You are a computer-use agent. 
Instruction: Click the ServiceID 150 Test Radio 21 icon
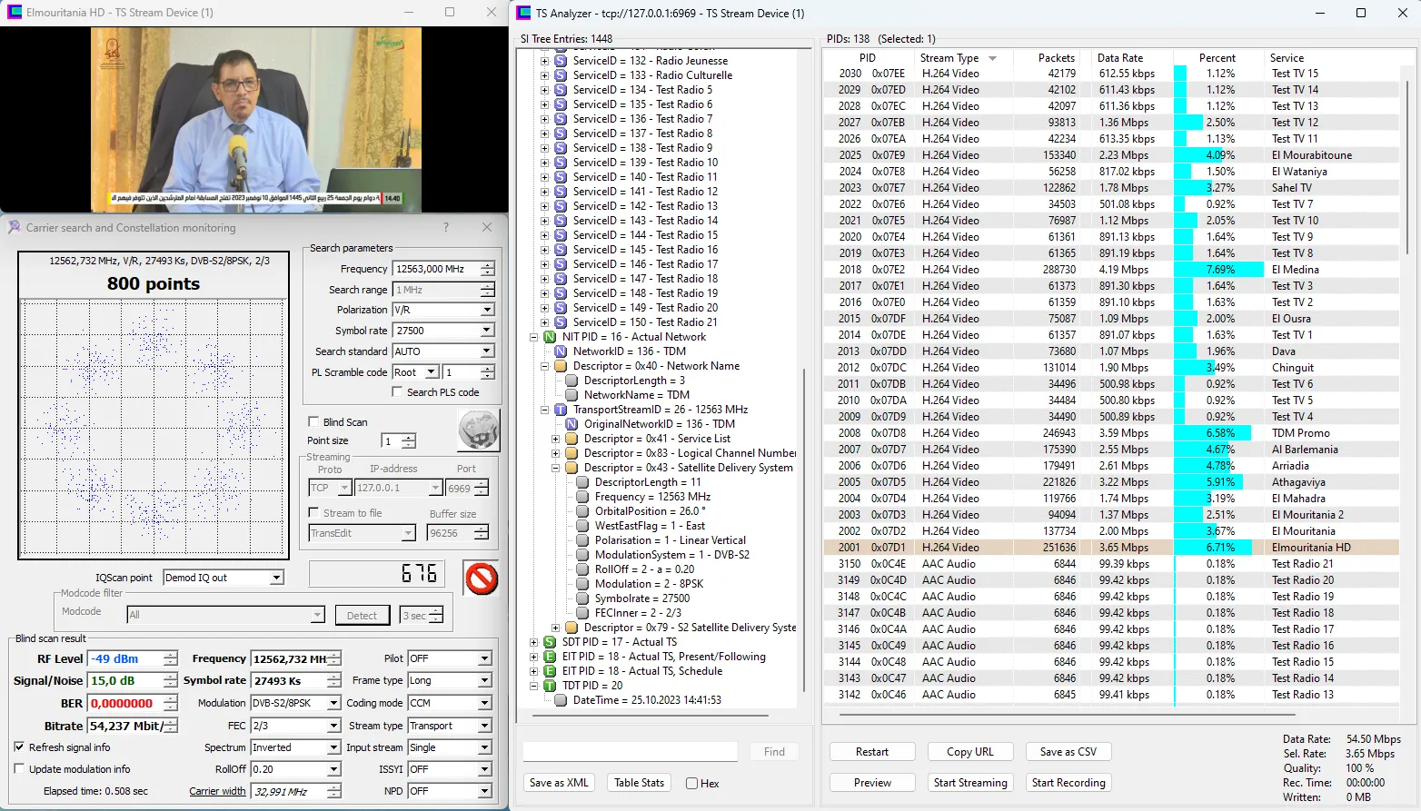[561, 322]
